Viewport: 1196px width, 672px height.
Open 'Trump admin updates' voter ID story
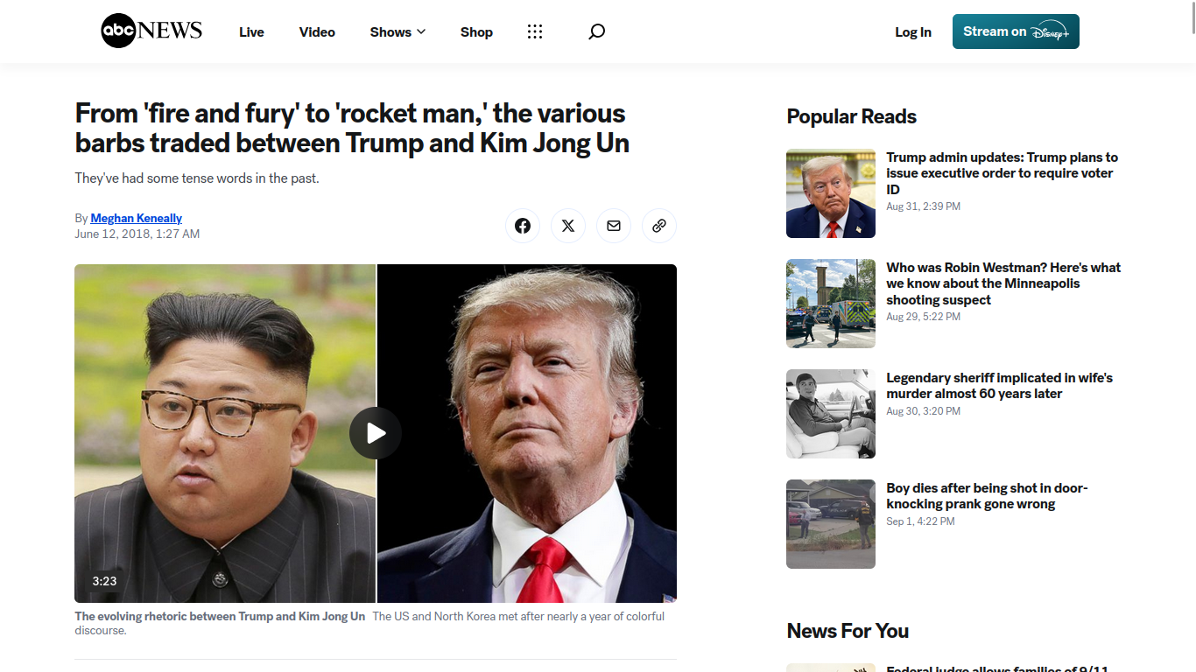click(1002, 173)
